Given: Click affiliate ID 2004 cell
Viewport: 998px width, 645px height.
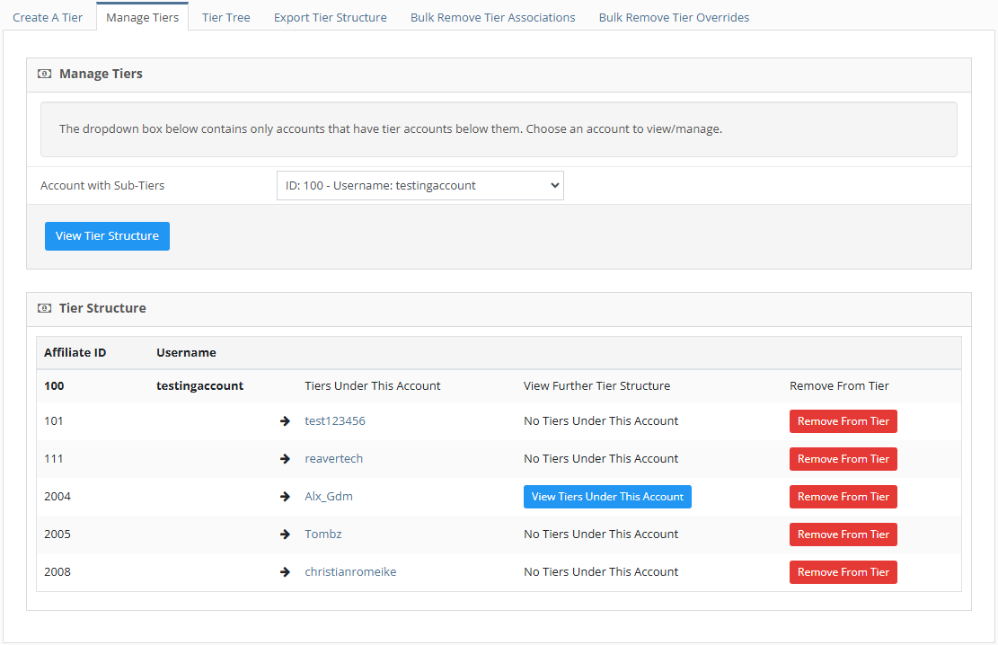Looking at the screenshot, I should tap(57, 497).
